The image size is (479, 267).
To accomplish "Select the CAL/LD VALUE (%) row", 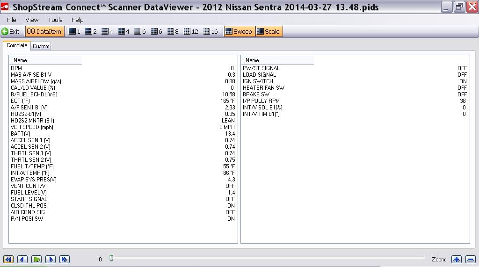I will pyautogui.click(x=123, y=88).
